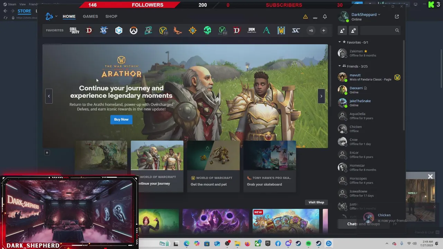Click the Buy Now button
443x249 pixels.
point(121,119)
